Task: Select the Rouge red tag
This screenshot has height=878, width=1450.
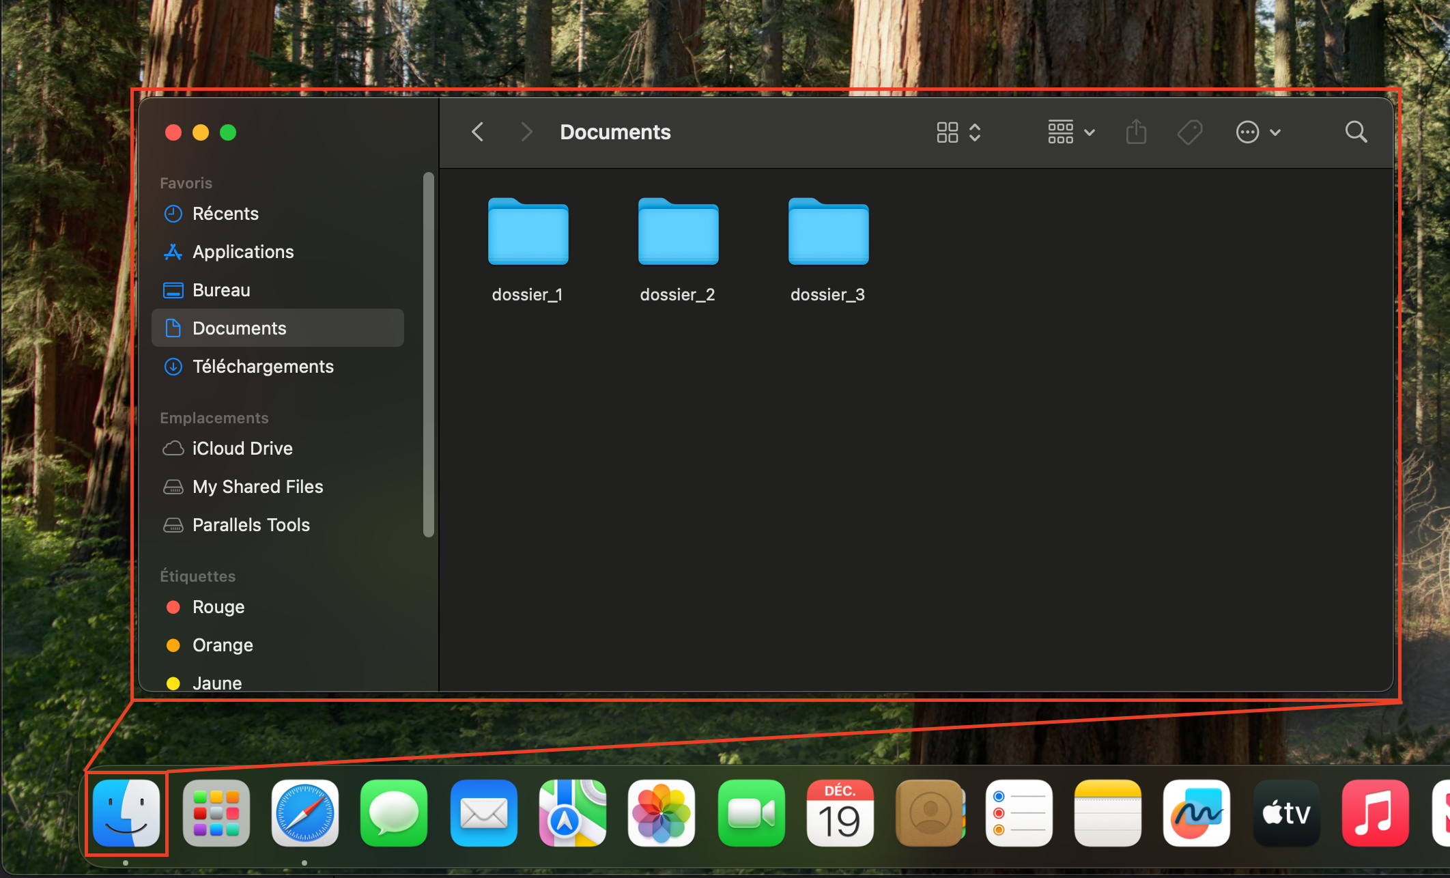Action: coord(218,607)
